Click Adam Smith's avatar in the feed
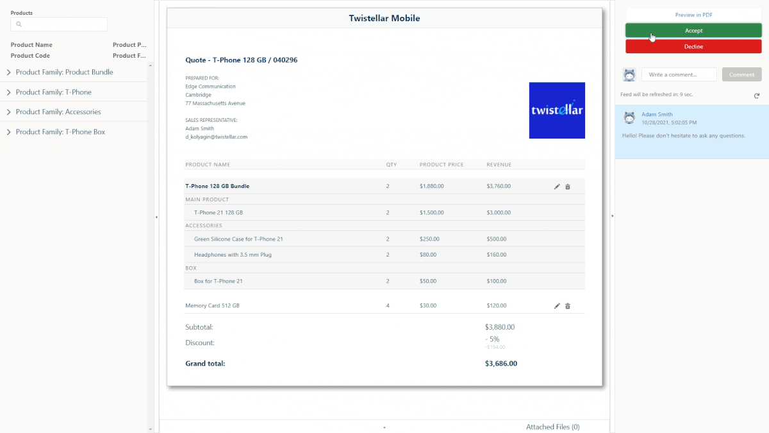Image resolution: width=769 pixels, height=433 pixels. point(629,117)
